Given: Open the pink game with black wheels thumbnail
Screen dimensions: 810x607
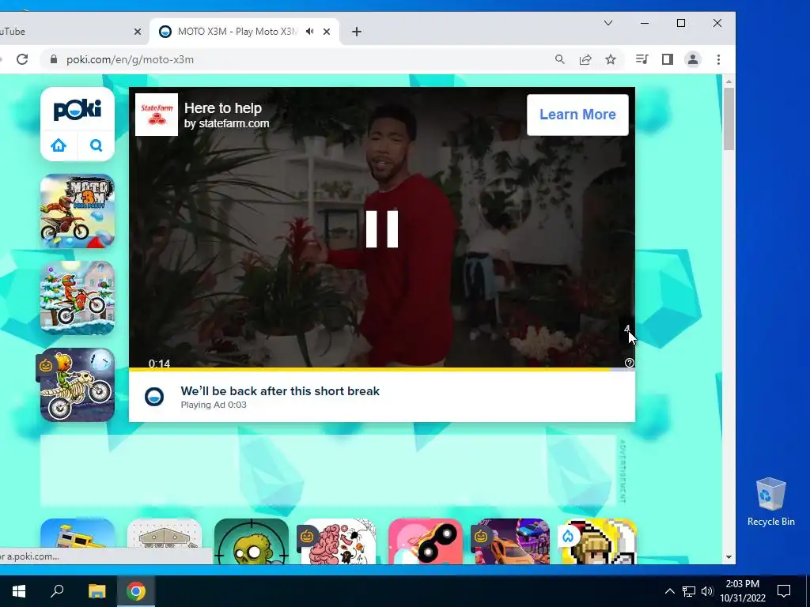Looking at the screenshot, I should pos(425,541).
